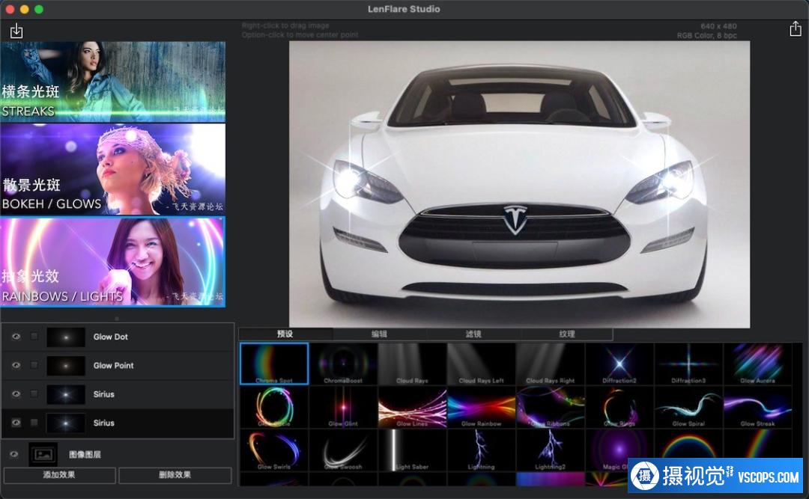This screenshot has width=809, height=499.
Task: Apply the Glow Circle preset
Action: 274,407
